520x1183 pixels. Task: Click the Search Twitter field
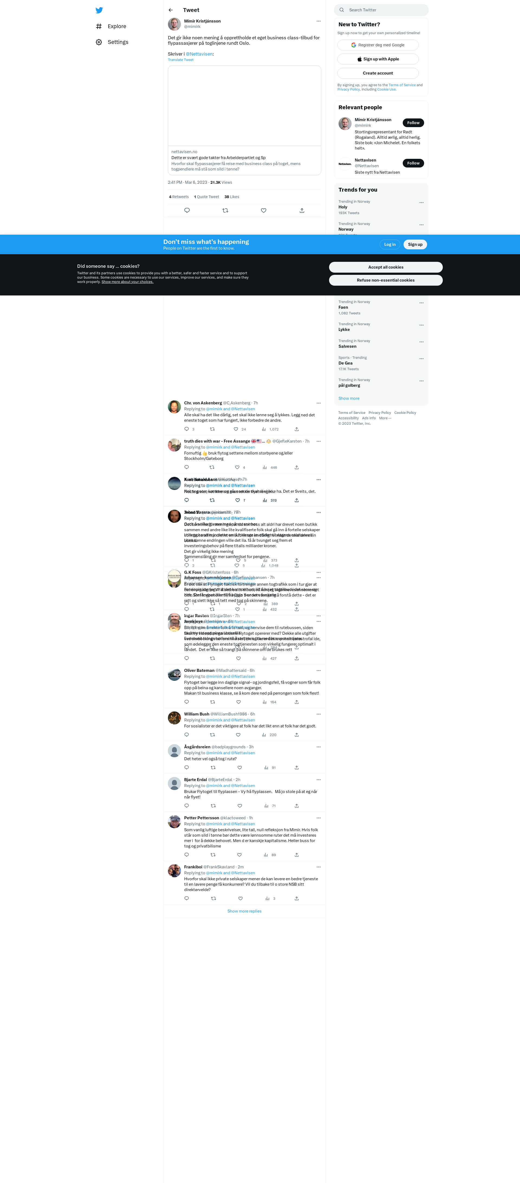(381, 10)
